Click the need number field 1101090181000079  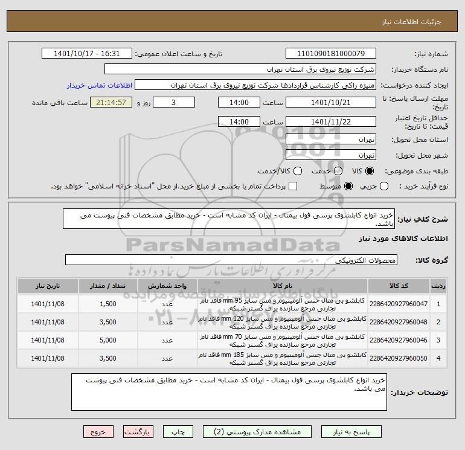pos(331,53)
